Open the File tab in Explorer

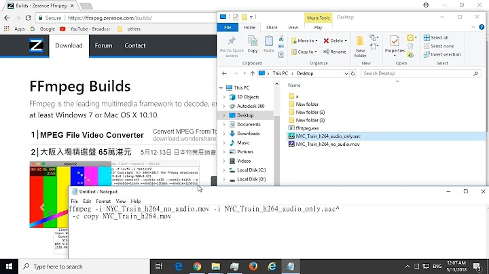coord(228,27)
